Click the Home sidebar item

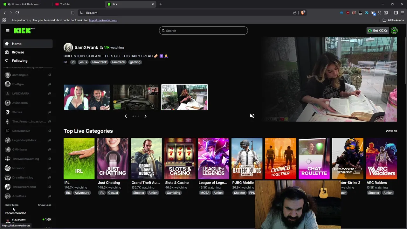(28, 44)
